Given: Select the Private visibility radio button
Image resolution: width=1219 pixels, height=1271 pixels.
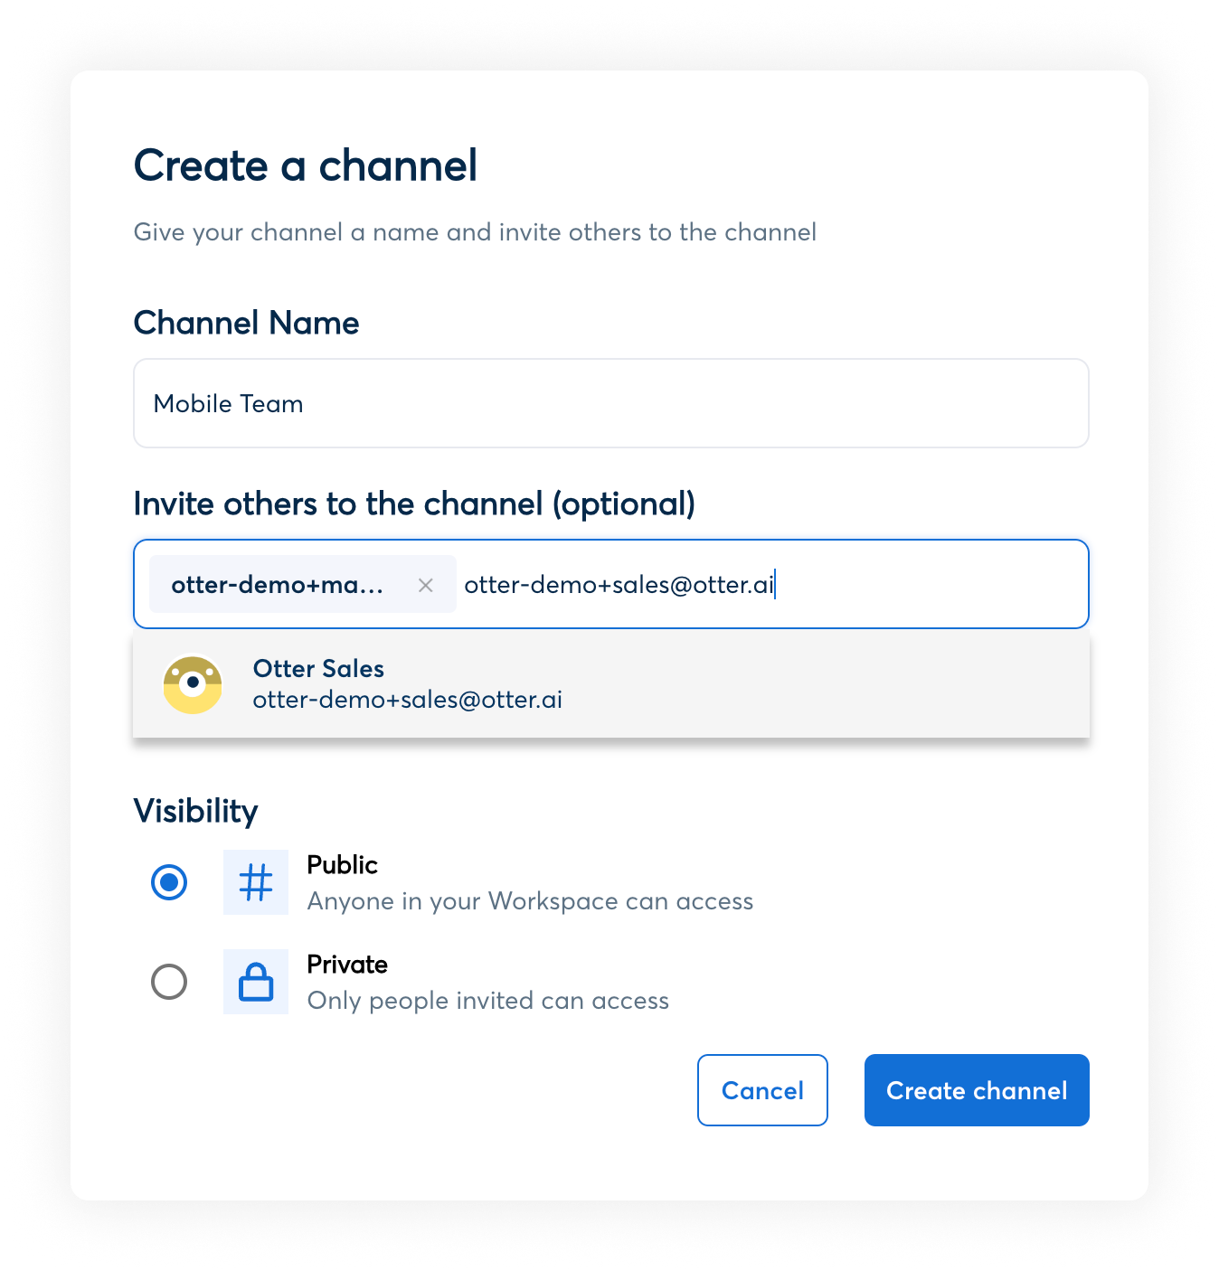Looking at the screenshot, I should (169, 982).
